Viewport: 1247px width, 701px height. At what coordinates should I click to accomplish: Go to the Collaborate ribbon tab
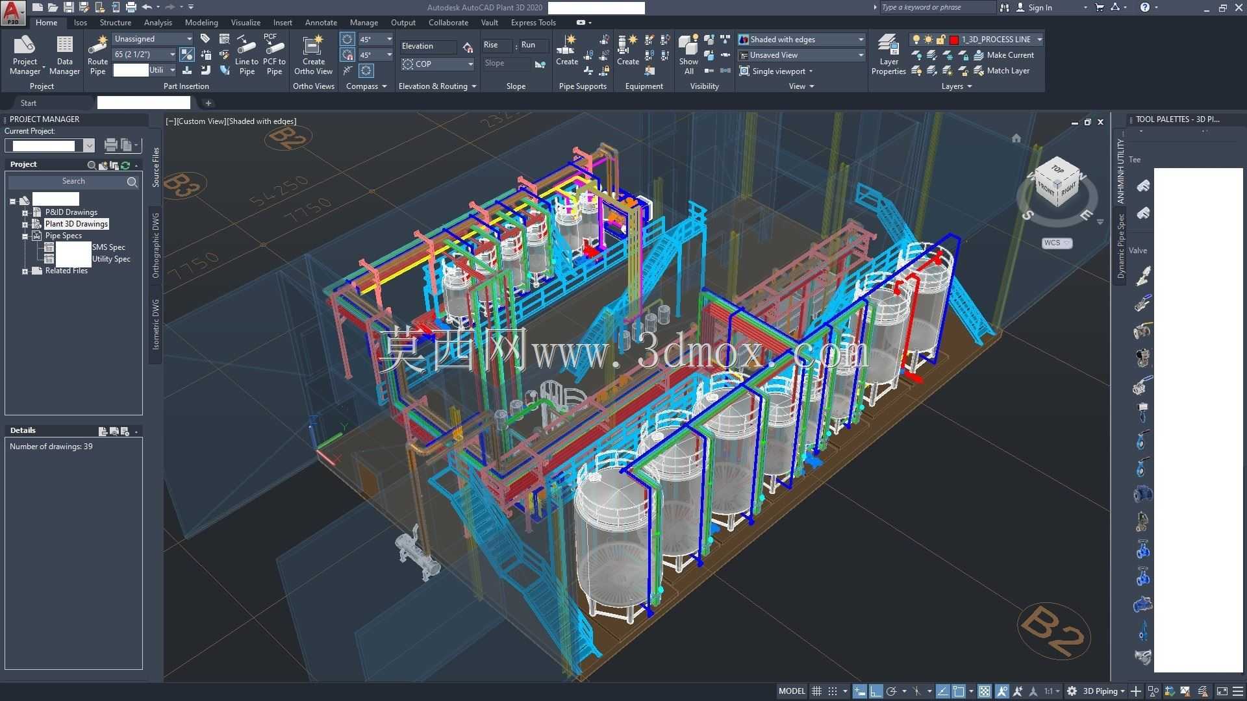pos(448,23)
